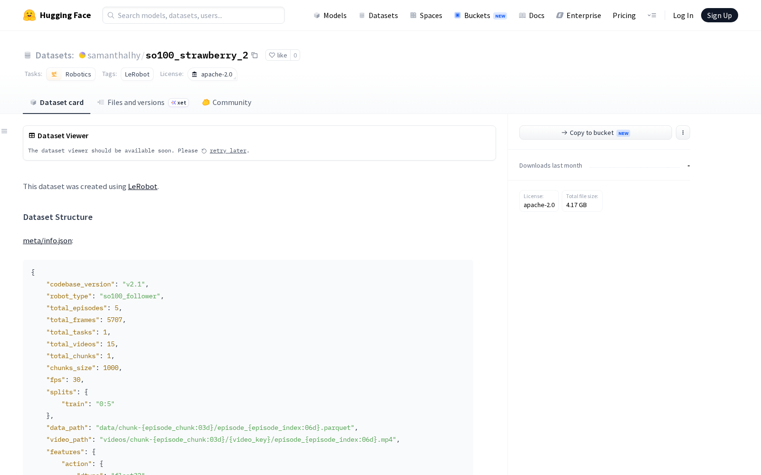Open the meta/info.json link
Image resolution: width=761 pixels, height=475 pixels.
pyautogui.click(x=48, y=240)
